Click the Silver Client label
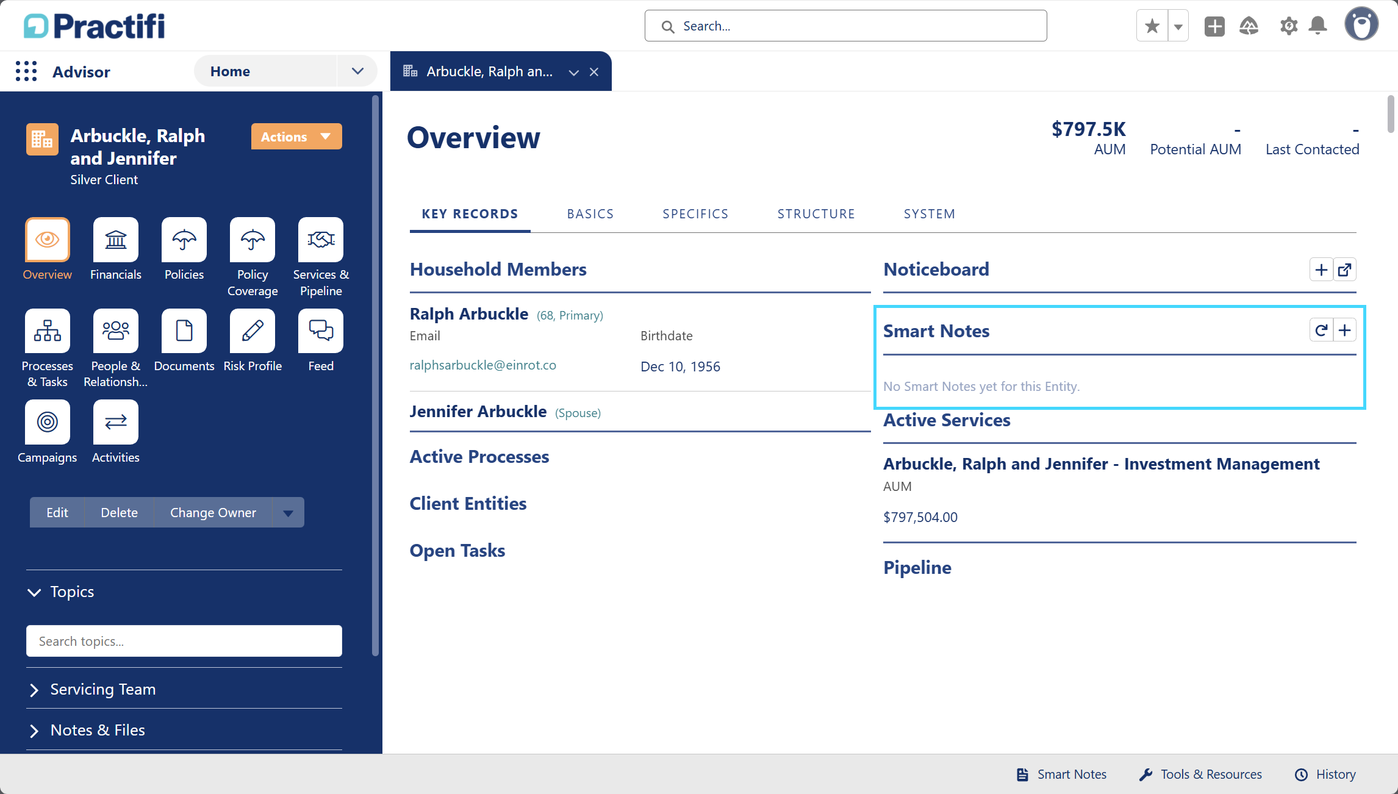Screen dimensions: 1398x794 click(104, 180)
